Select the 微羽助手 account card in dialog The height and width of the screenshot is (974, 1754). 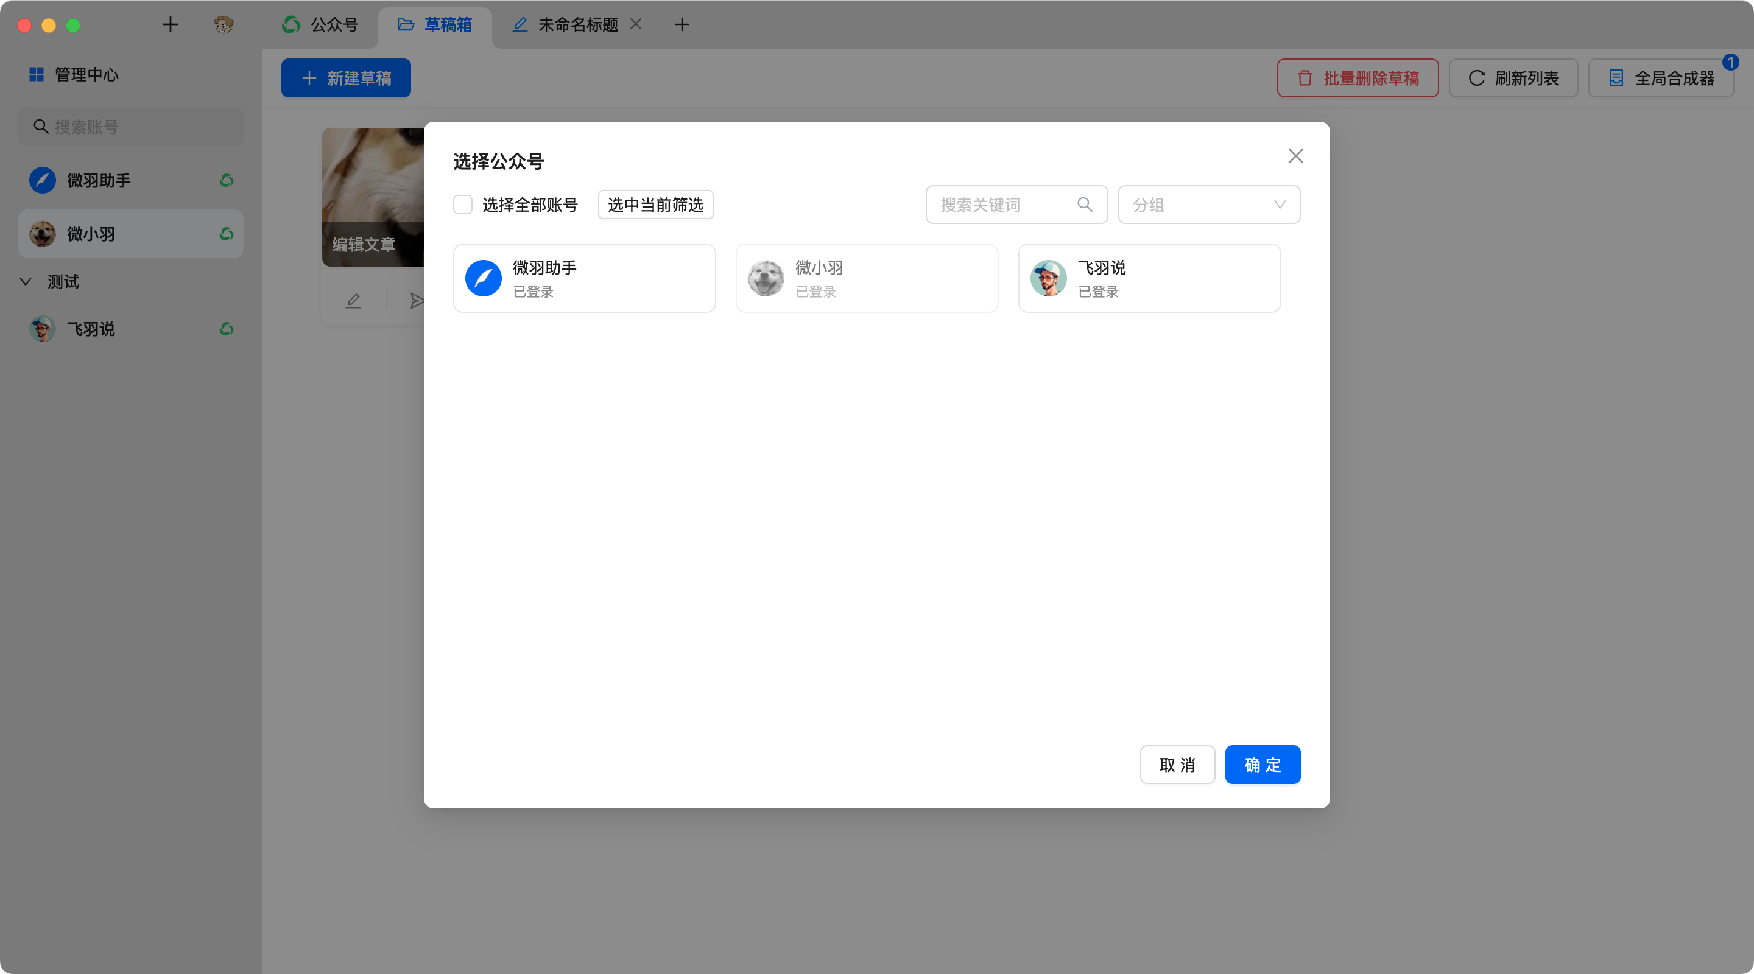[x=584, y=278]
